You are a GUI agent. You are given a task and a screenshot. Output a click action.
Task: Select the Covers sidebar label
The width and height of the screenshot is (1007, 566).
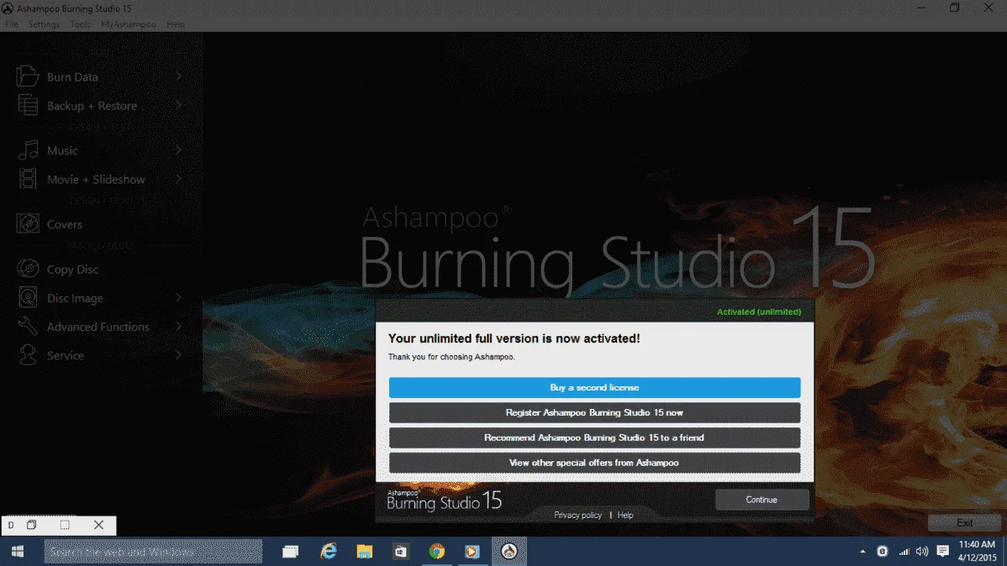64,224
